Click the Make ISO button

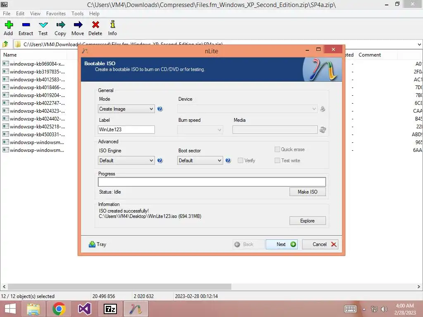tap(307, 192)
